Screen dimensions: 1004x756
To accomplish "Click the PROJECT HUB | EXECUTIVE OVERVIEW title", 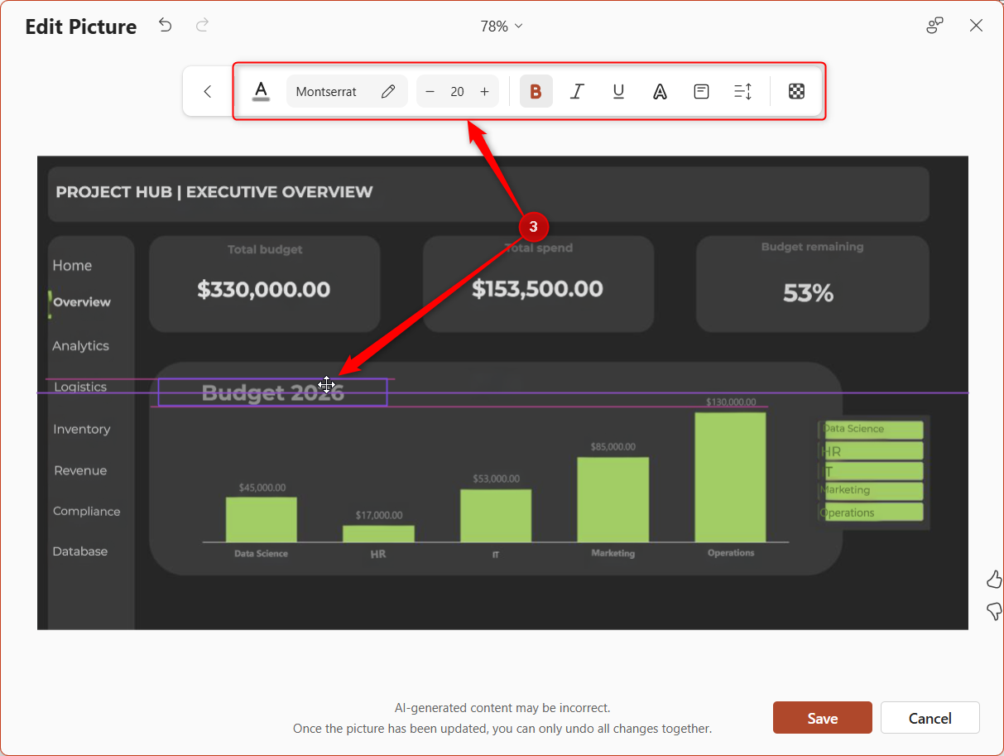I will pos(214,192).
